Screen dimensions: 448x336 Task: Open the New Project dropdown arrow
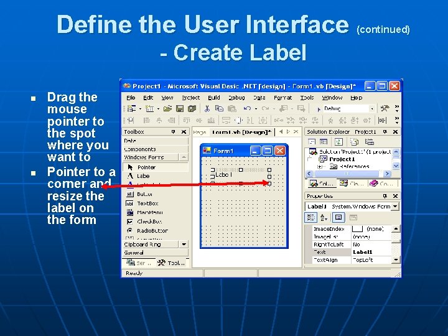140,109
